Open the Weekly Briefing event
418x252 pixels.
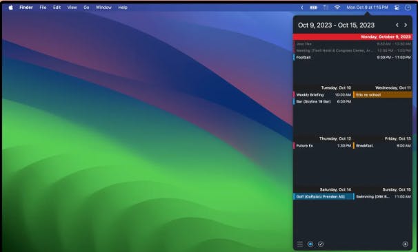(323, 95)
